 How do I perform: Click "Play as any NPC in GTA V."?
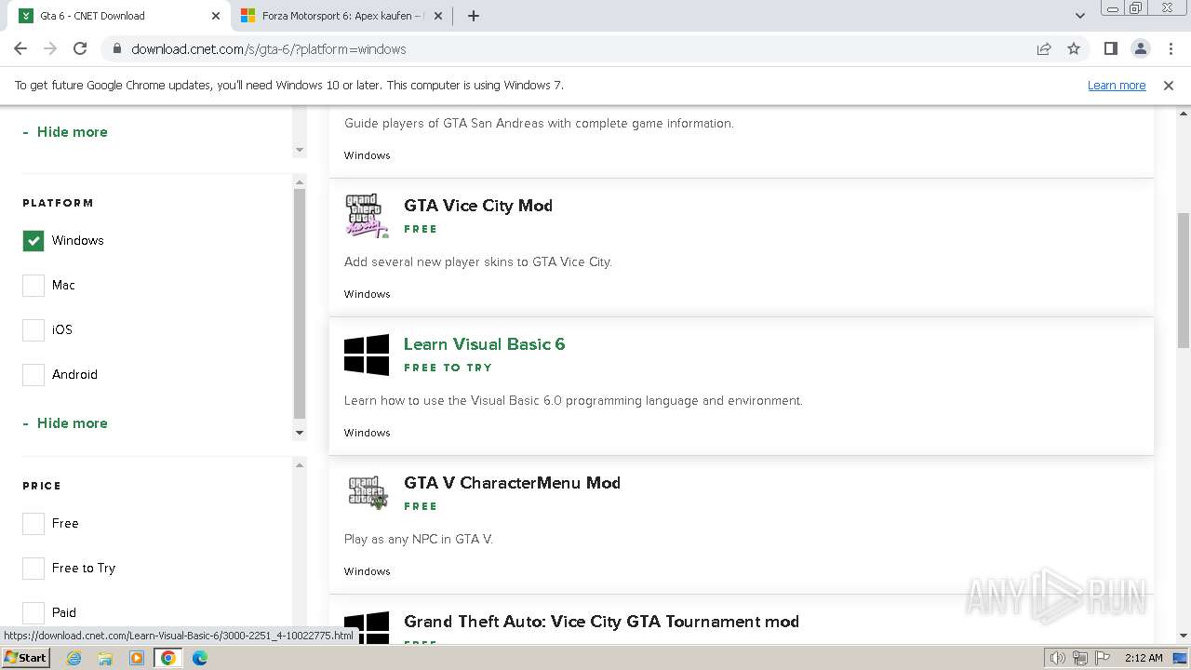click(x=419, y=540)
